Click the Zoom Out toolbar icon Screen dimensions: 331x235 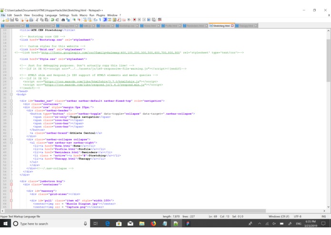click(x=79, y=20)
